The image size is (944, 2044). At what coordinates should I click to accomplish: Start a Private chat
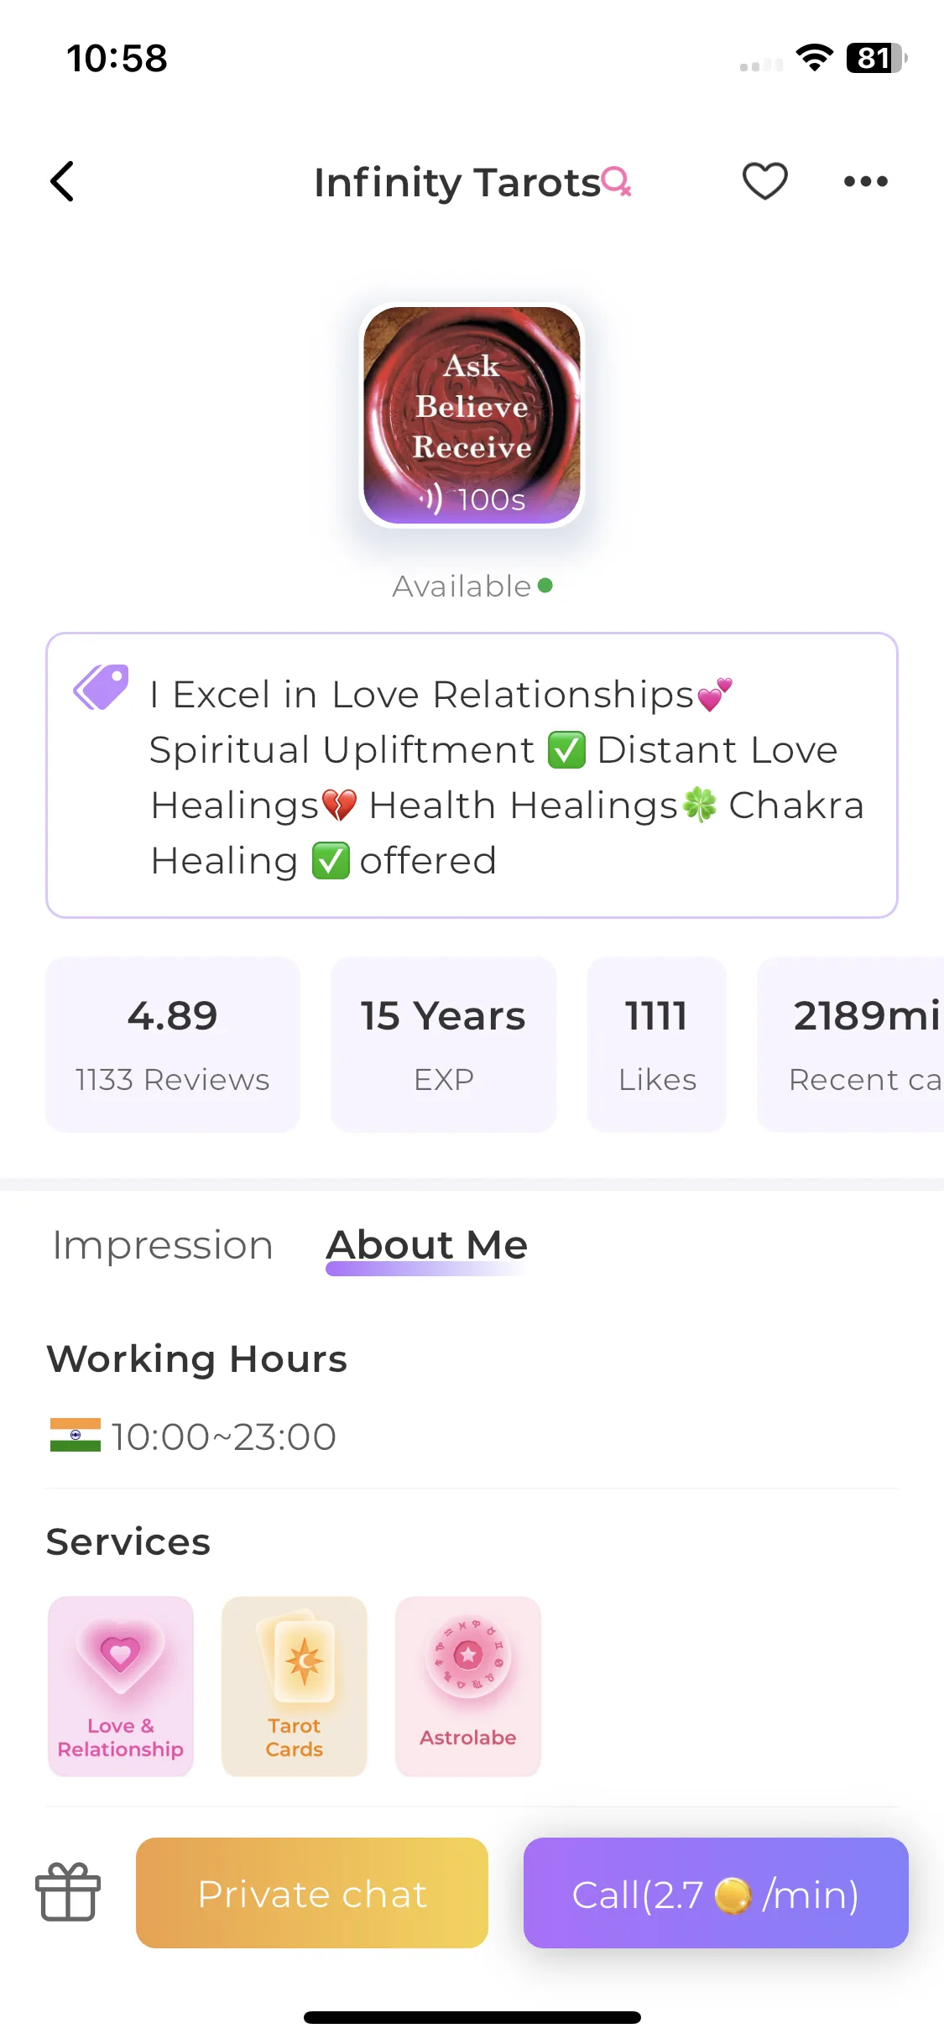(x=312, y=1893)
